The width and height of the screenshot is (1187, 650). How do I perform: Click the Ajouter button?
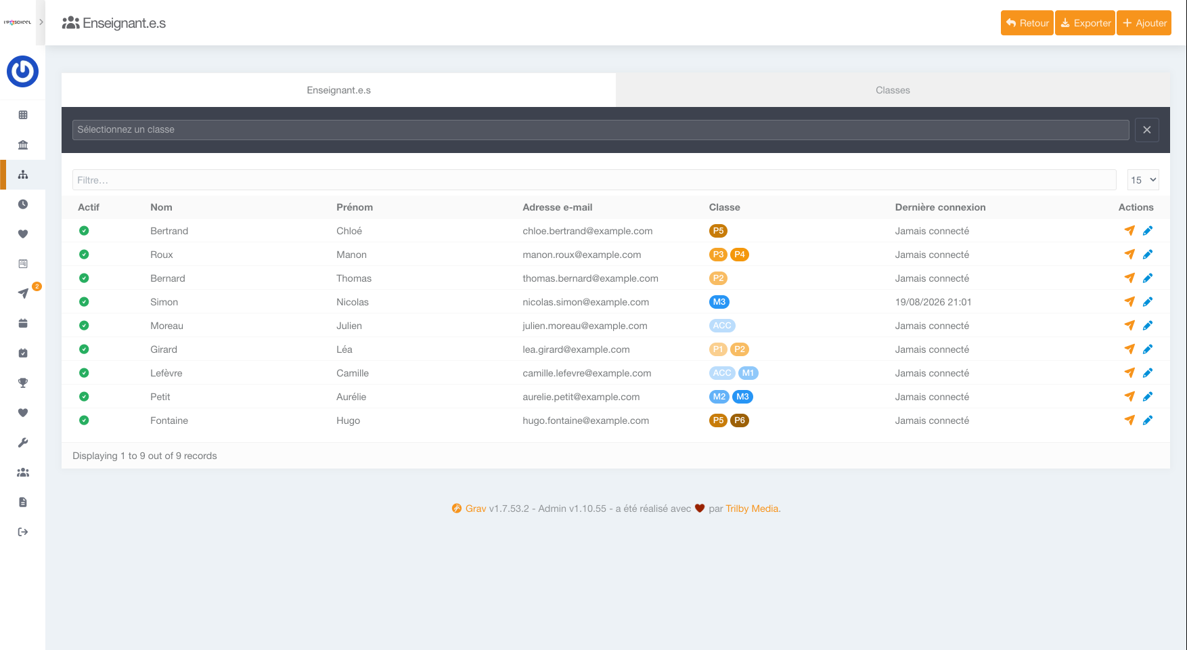coord(1144,23)
